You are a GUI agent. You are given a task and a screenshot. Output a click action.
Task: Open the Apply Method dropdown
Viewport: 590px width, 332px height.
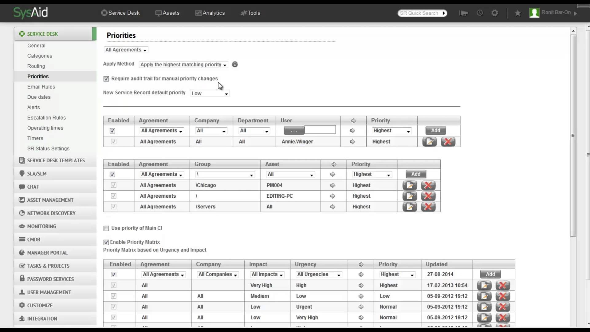tap(183, 65)
